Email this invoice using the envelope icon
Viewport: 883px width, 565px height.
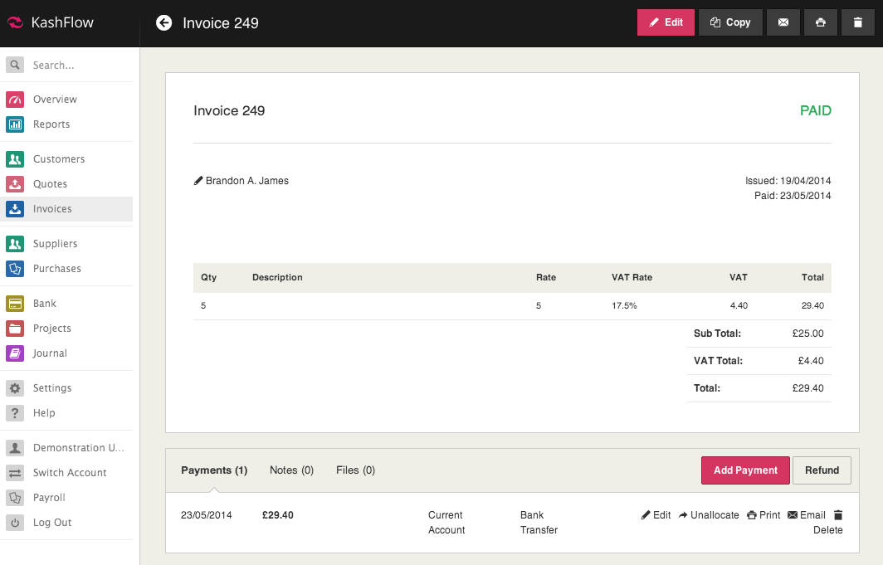783,22
